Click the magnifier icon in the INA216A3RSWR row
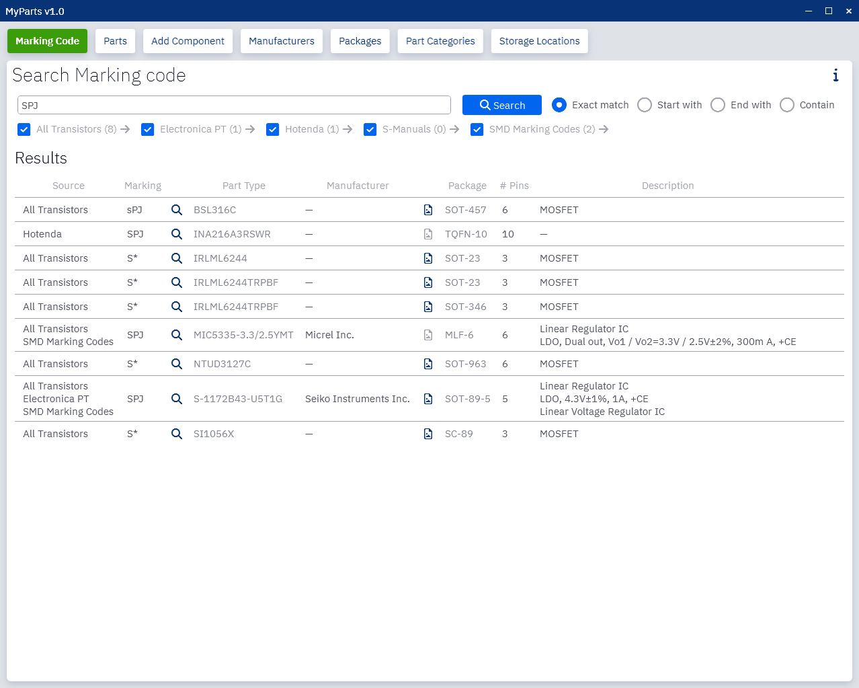 tap(177, 234)
